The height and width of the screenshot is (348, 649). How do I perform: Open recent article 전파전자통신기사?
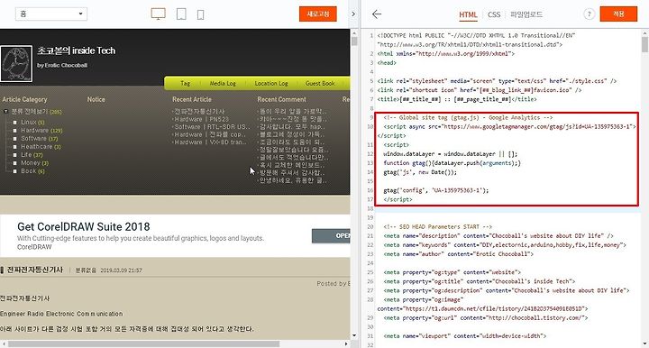coord(199,111)
